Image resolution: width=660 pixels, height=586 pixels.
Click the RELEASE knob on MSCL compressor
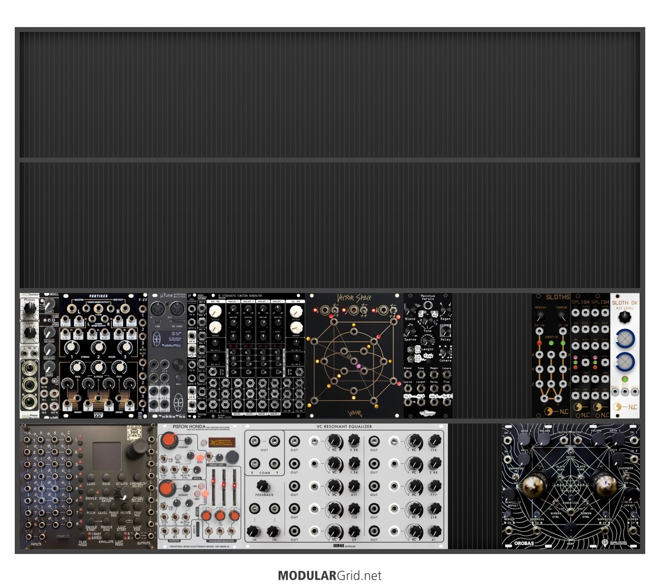pos(49,349)
